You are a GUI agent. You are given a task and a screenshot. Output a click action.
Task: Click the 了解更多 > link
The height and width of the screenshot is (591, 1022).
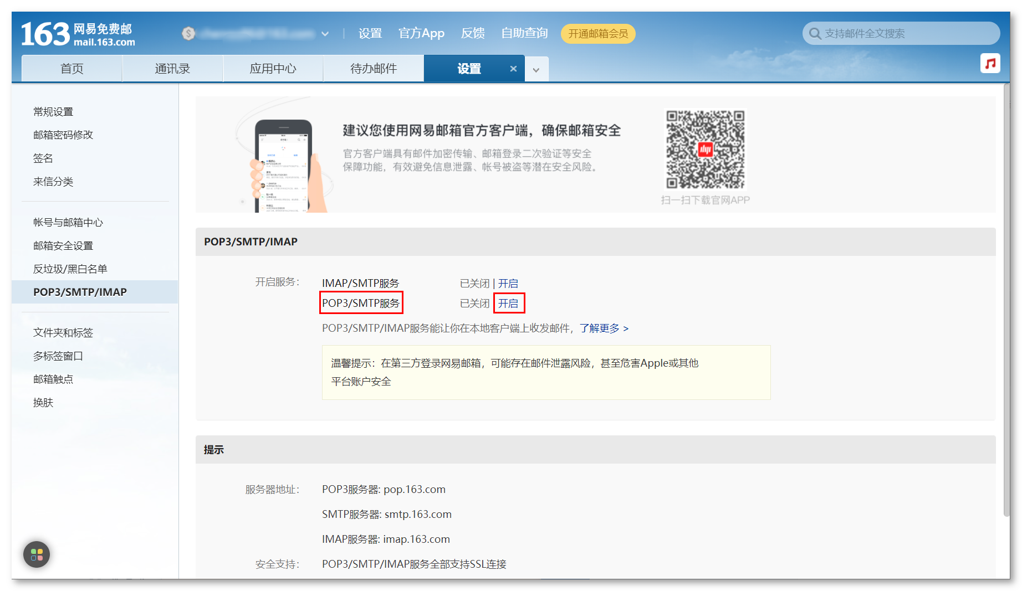[604, 328]
